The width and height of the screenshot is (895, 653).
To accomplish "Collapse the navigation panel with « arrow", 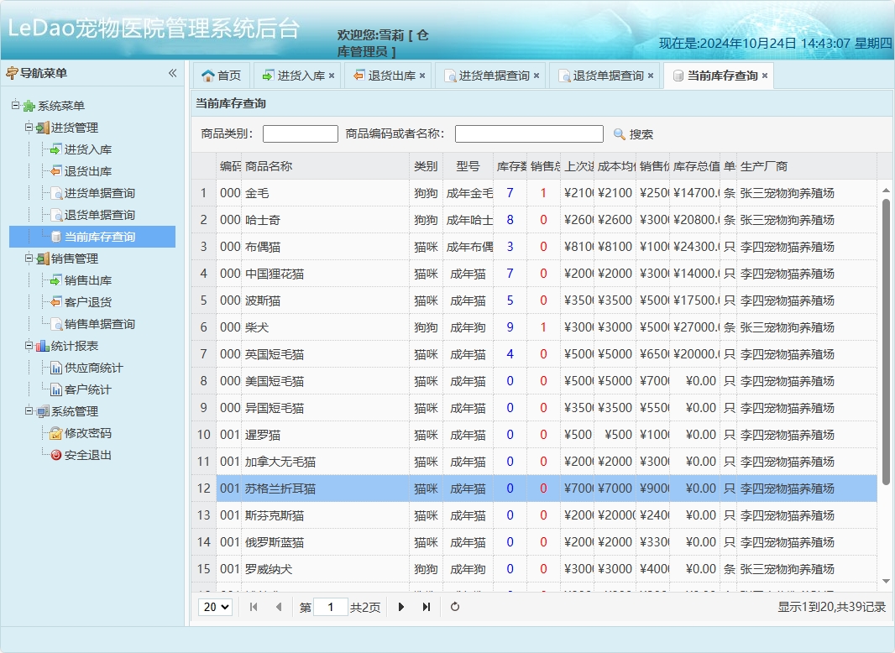I will point(174,74).
